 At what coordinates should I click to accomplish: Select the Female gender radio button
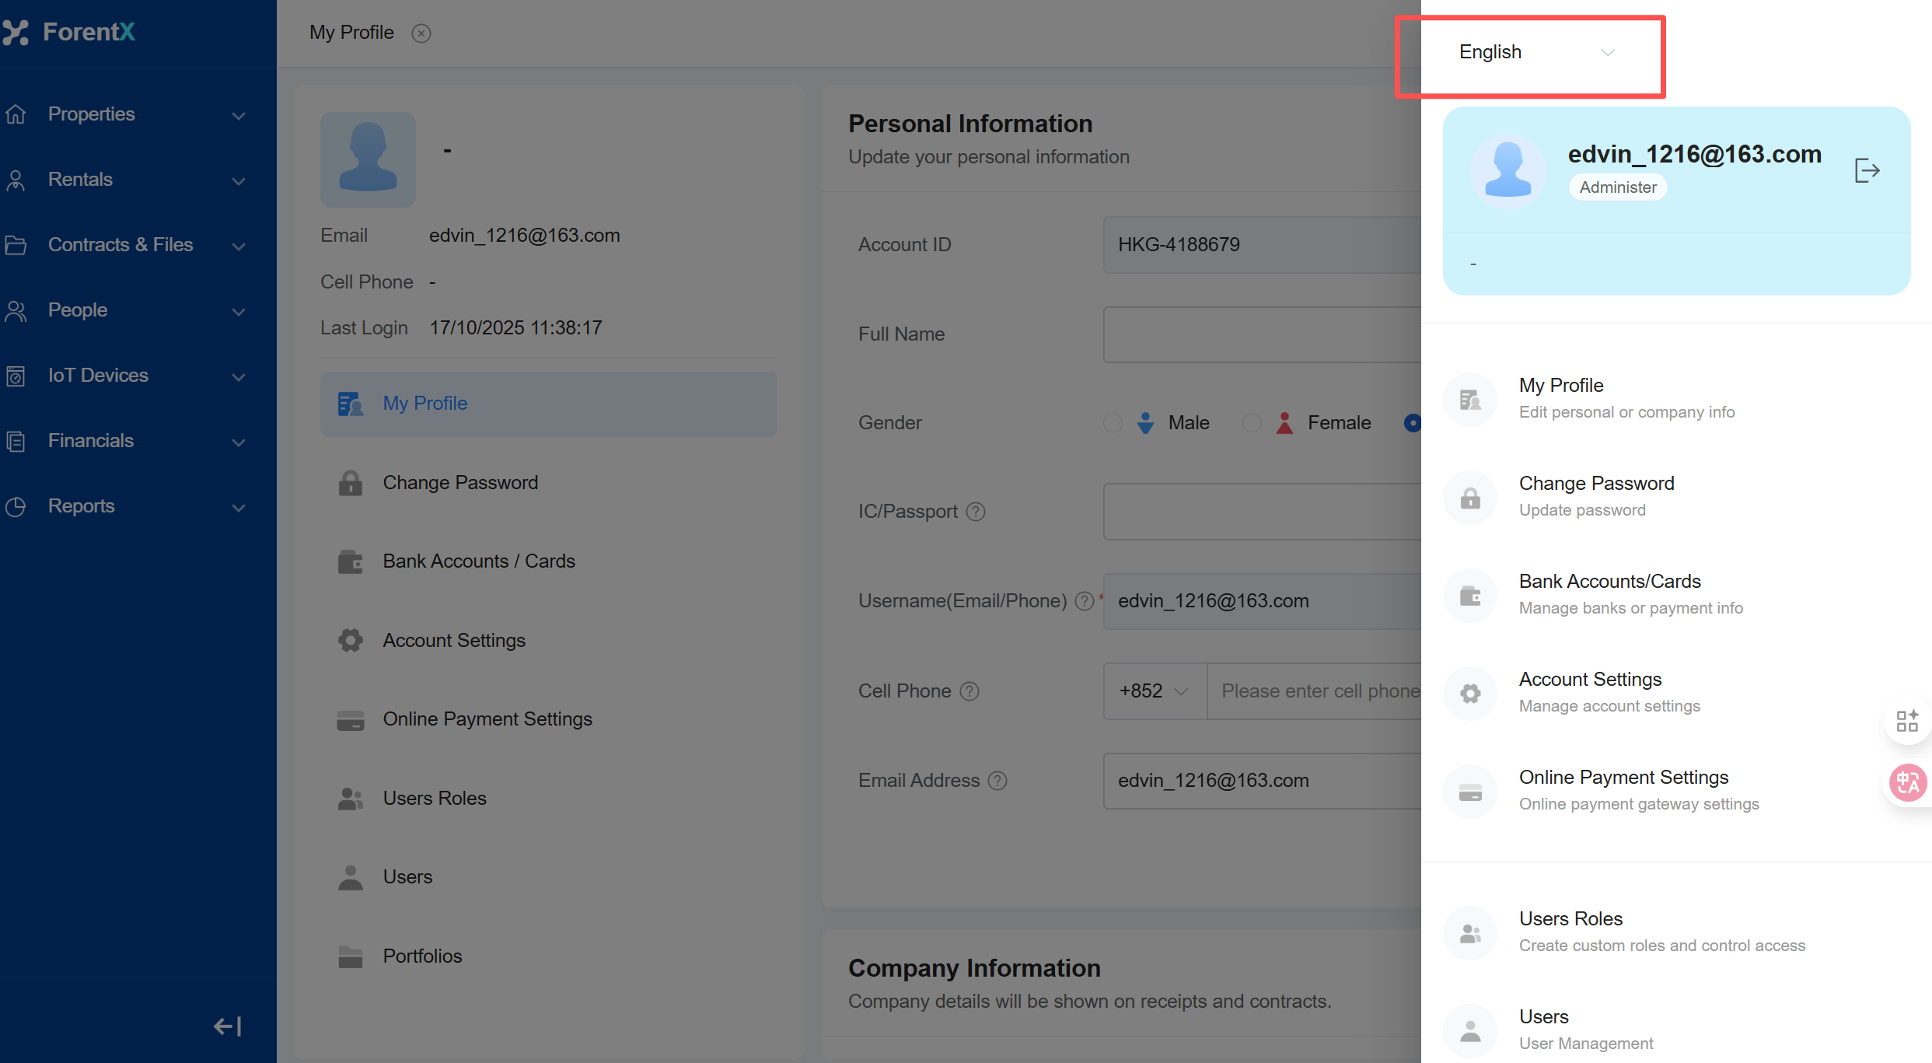(1251, 423)
